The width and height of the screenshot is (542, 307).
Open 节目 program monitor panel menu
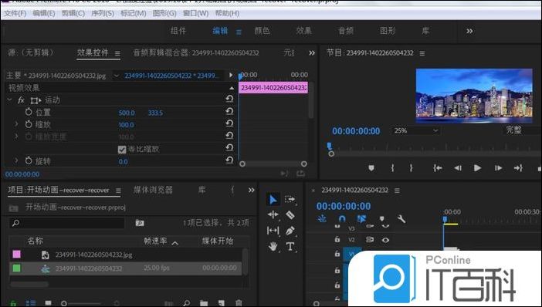click(x=422, y=53)
